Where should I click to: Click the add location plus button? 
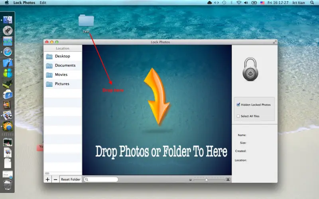tap(47, 179)
